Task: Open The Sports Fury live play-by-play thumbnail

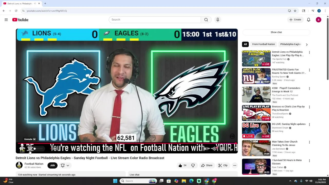Action: point(256,58)
